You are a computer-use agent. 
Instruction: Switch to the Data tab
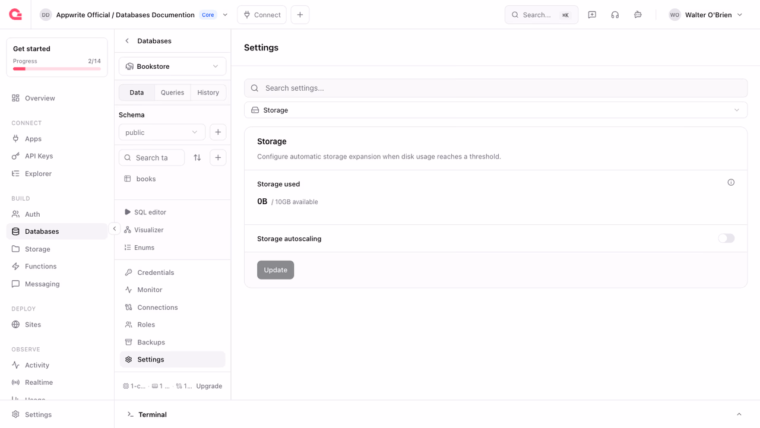click(x=137, y=93)
